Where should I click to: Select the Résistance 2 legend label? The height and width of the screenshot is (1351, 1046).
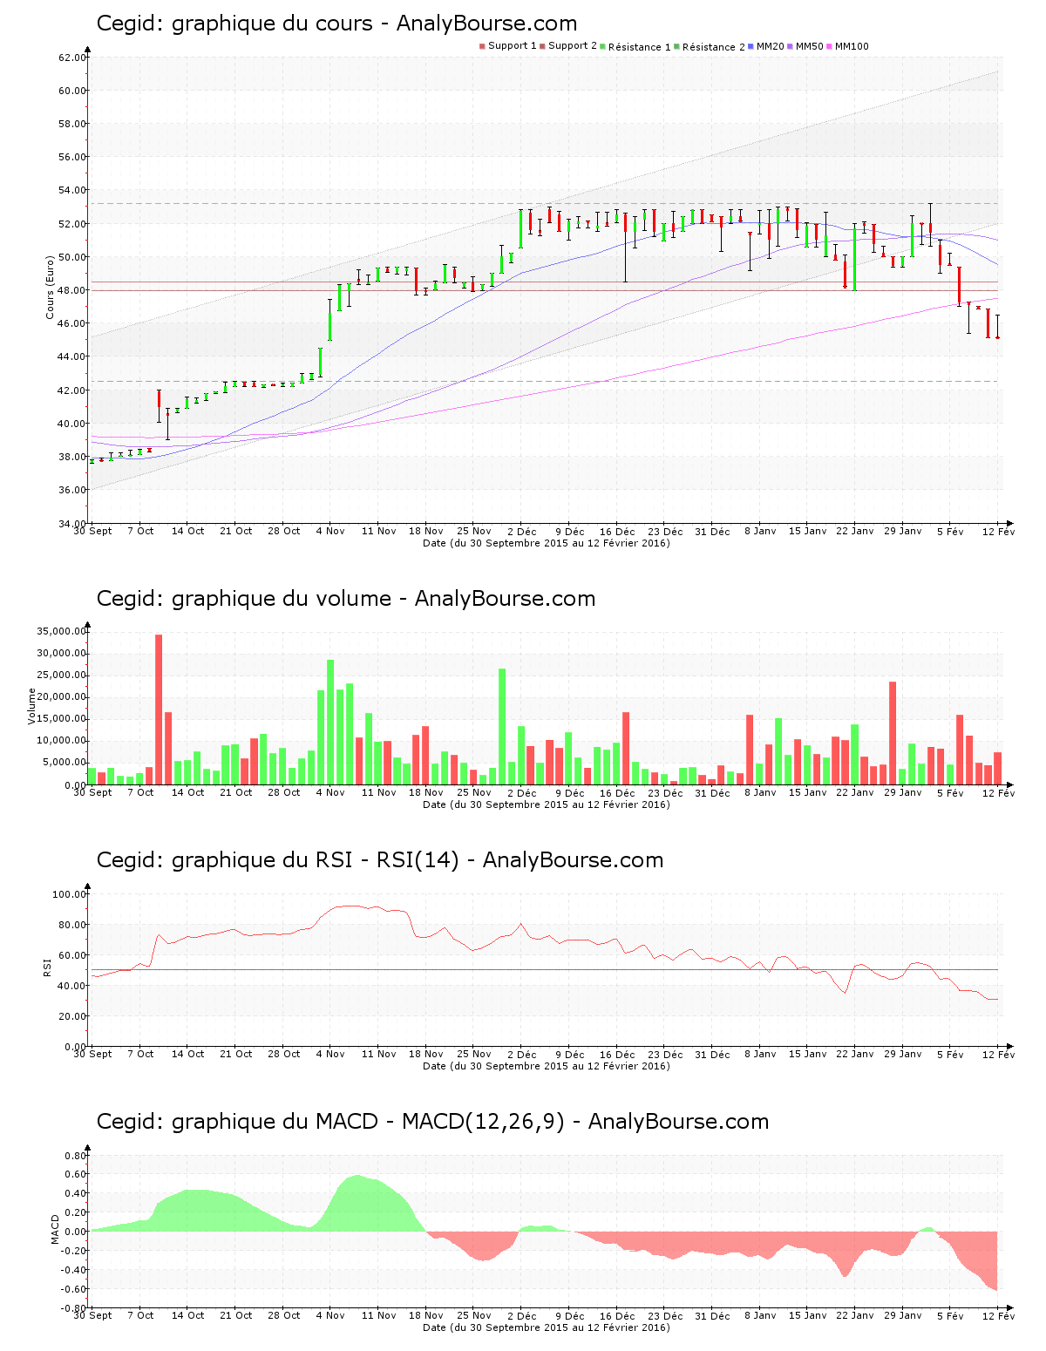point(713,46)
